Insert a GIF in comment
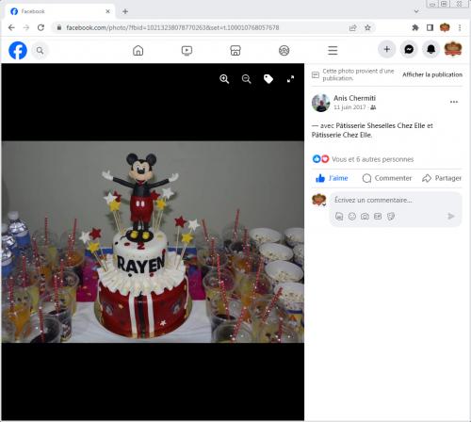The width and height of the screenshot is (471, 422). click(x=378, y=216)
